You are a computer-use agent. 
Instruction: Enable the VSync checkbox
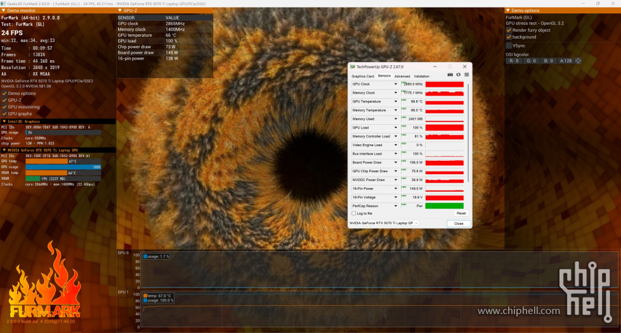[509, 46]
